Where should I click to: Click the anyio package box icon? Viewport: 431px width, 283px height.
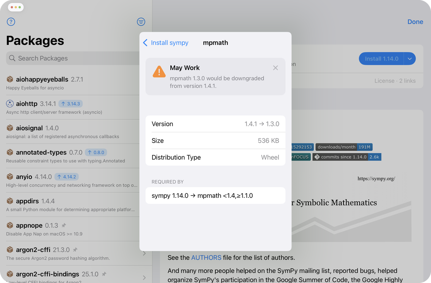10,176
